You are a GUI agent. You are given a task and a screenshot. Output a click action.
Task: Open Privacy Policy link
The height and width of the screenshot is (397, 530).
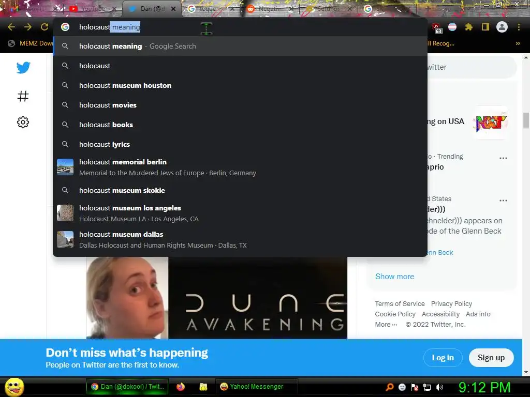click(451, 304)
